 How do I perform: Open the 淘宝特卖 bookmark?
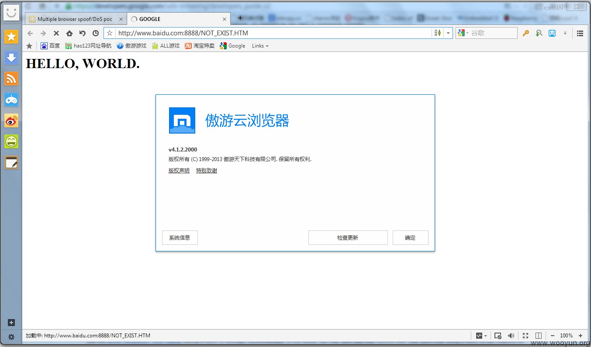click(200, 46)
